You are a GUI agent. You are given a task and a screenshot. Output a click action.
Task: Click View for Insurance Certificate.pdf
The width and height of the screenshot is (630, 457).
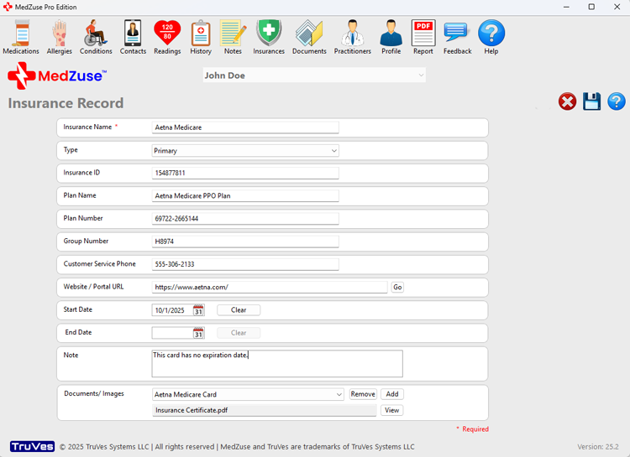(391, 411)
